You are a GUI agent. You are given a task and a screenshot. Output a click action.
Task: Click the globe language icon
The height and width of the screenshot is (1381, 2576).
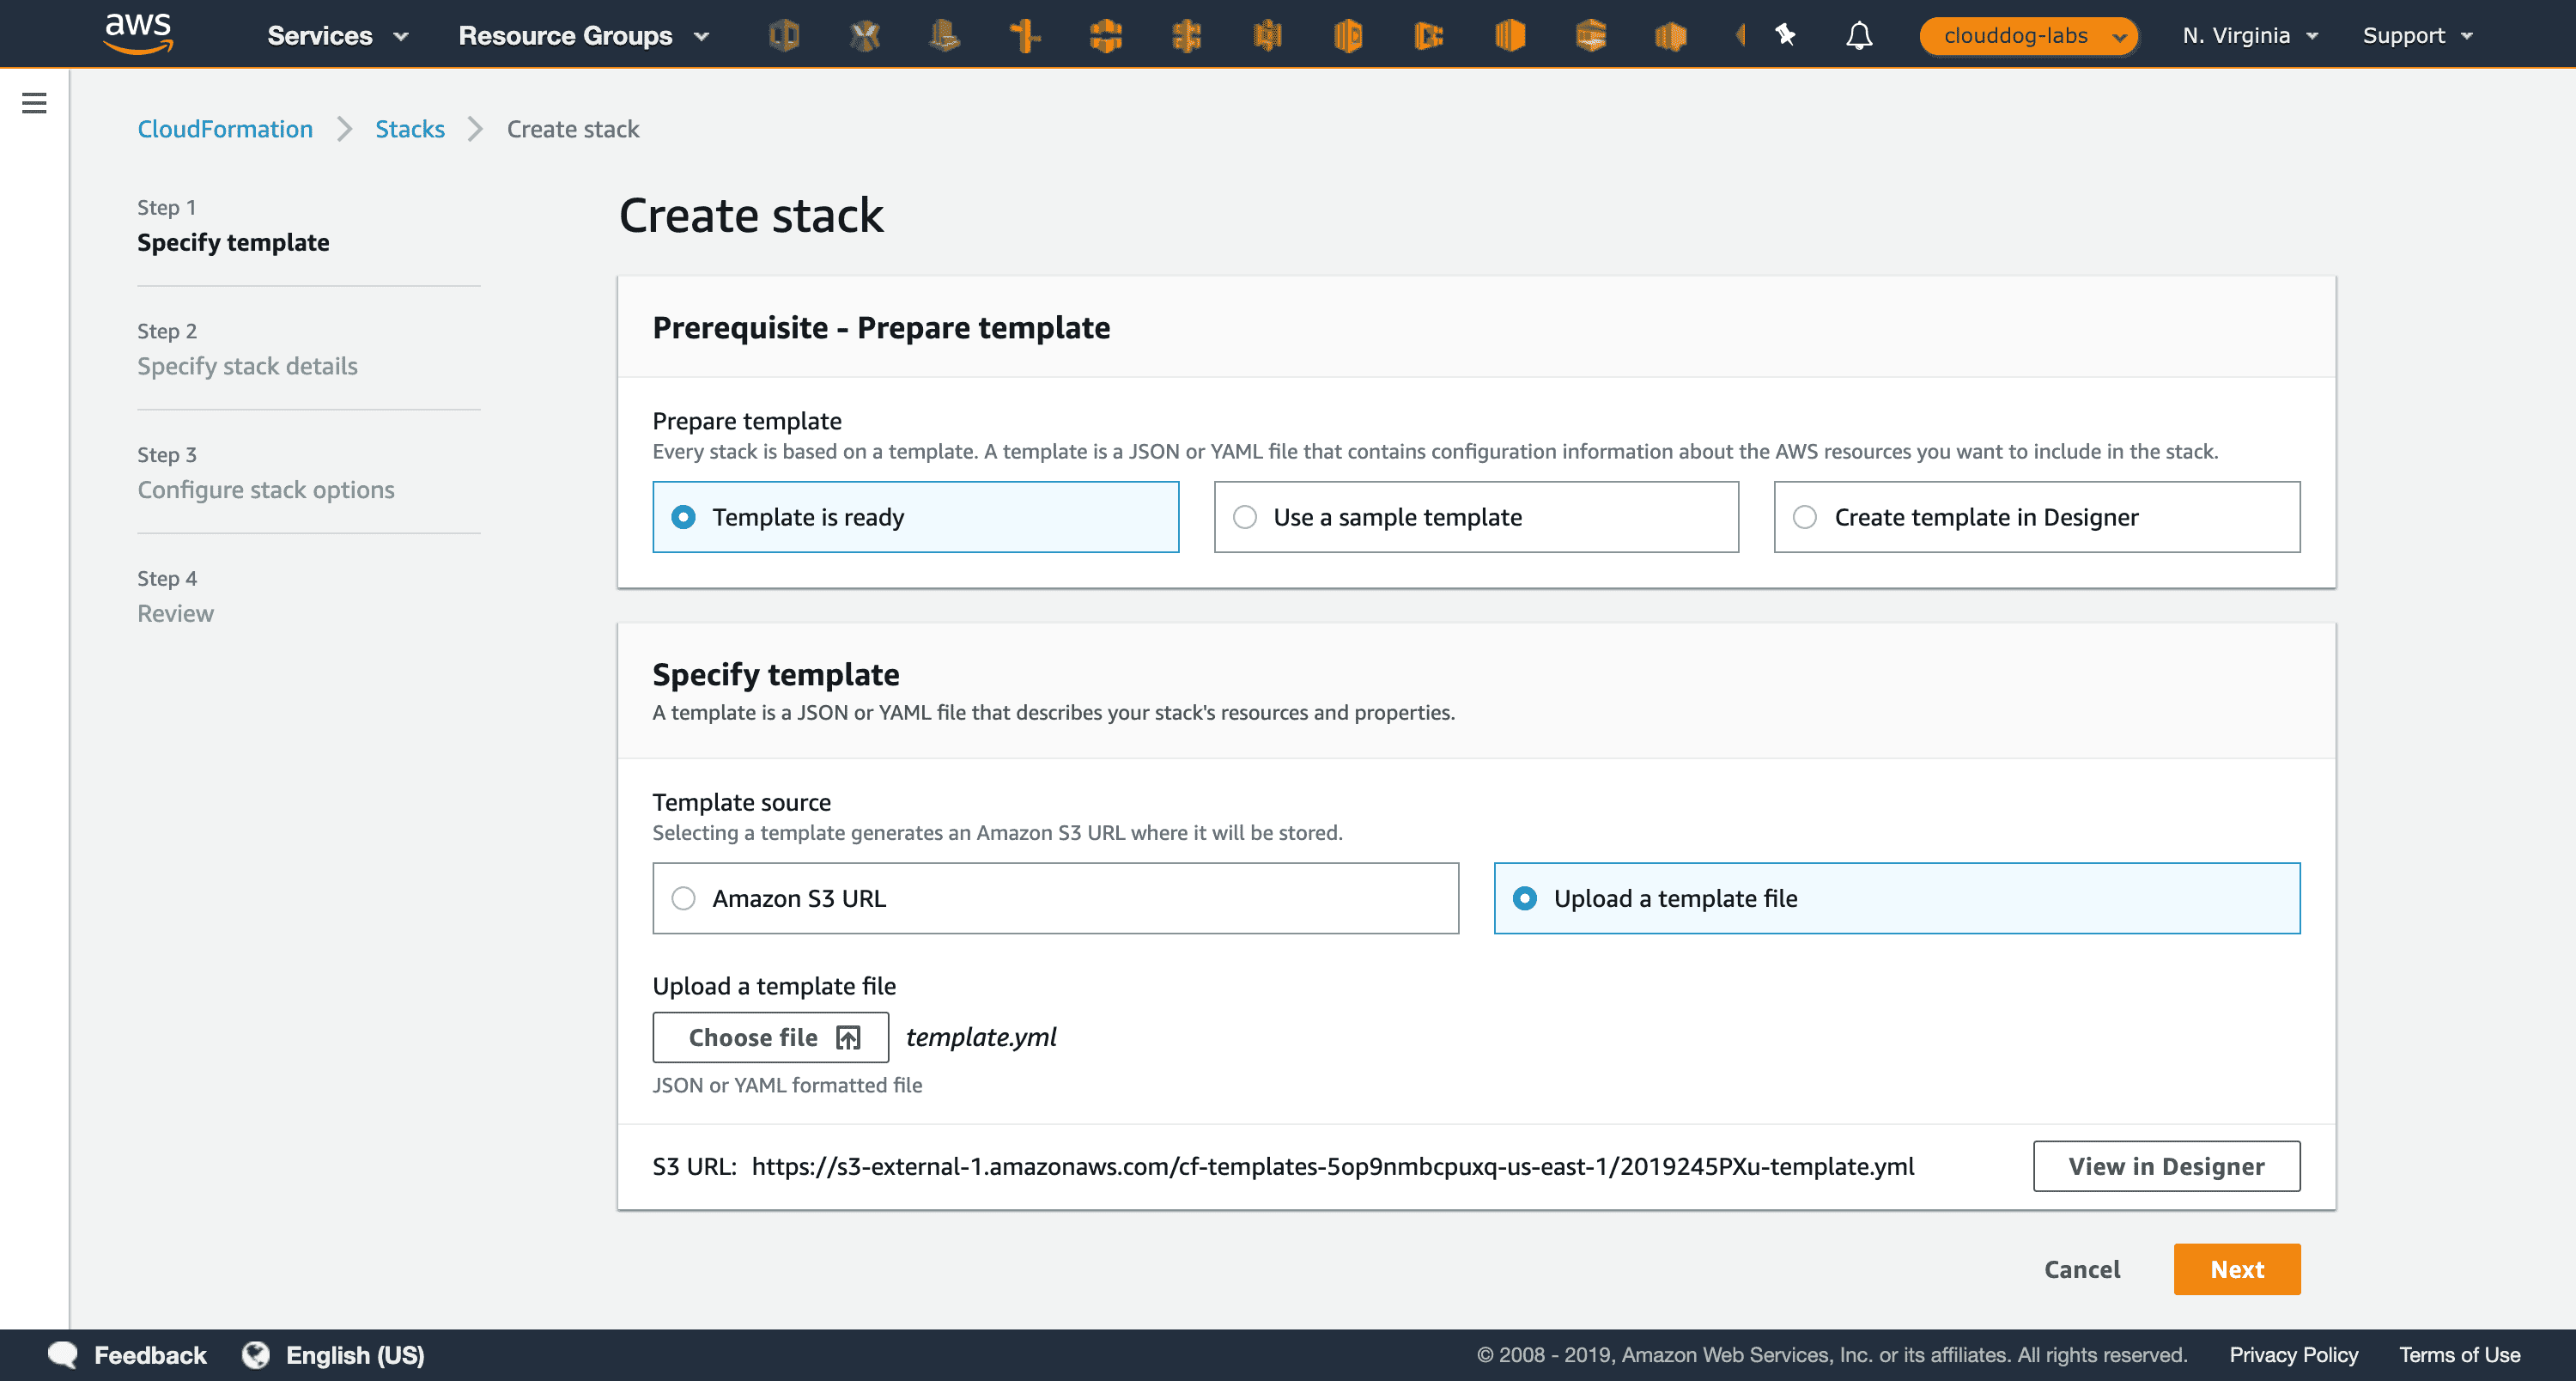point(256,1354)
